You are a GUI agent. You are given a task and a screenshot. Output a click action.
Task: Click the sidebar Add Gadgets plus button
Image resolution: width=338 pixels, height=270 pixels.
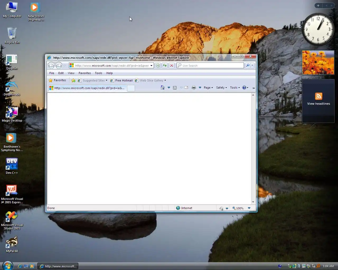pyautogui.click(x=318, y=6)
